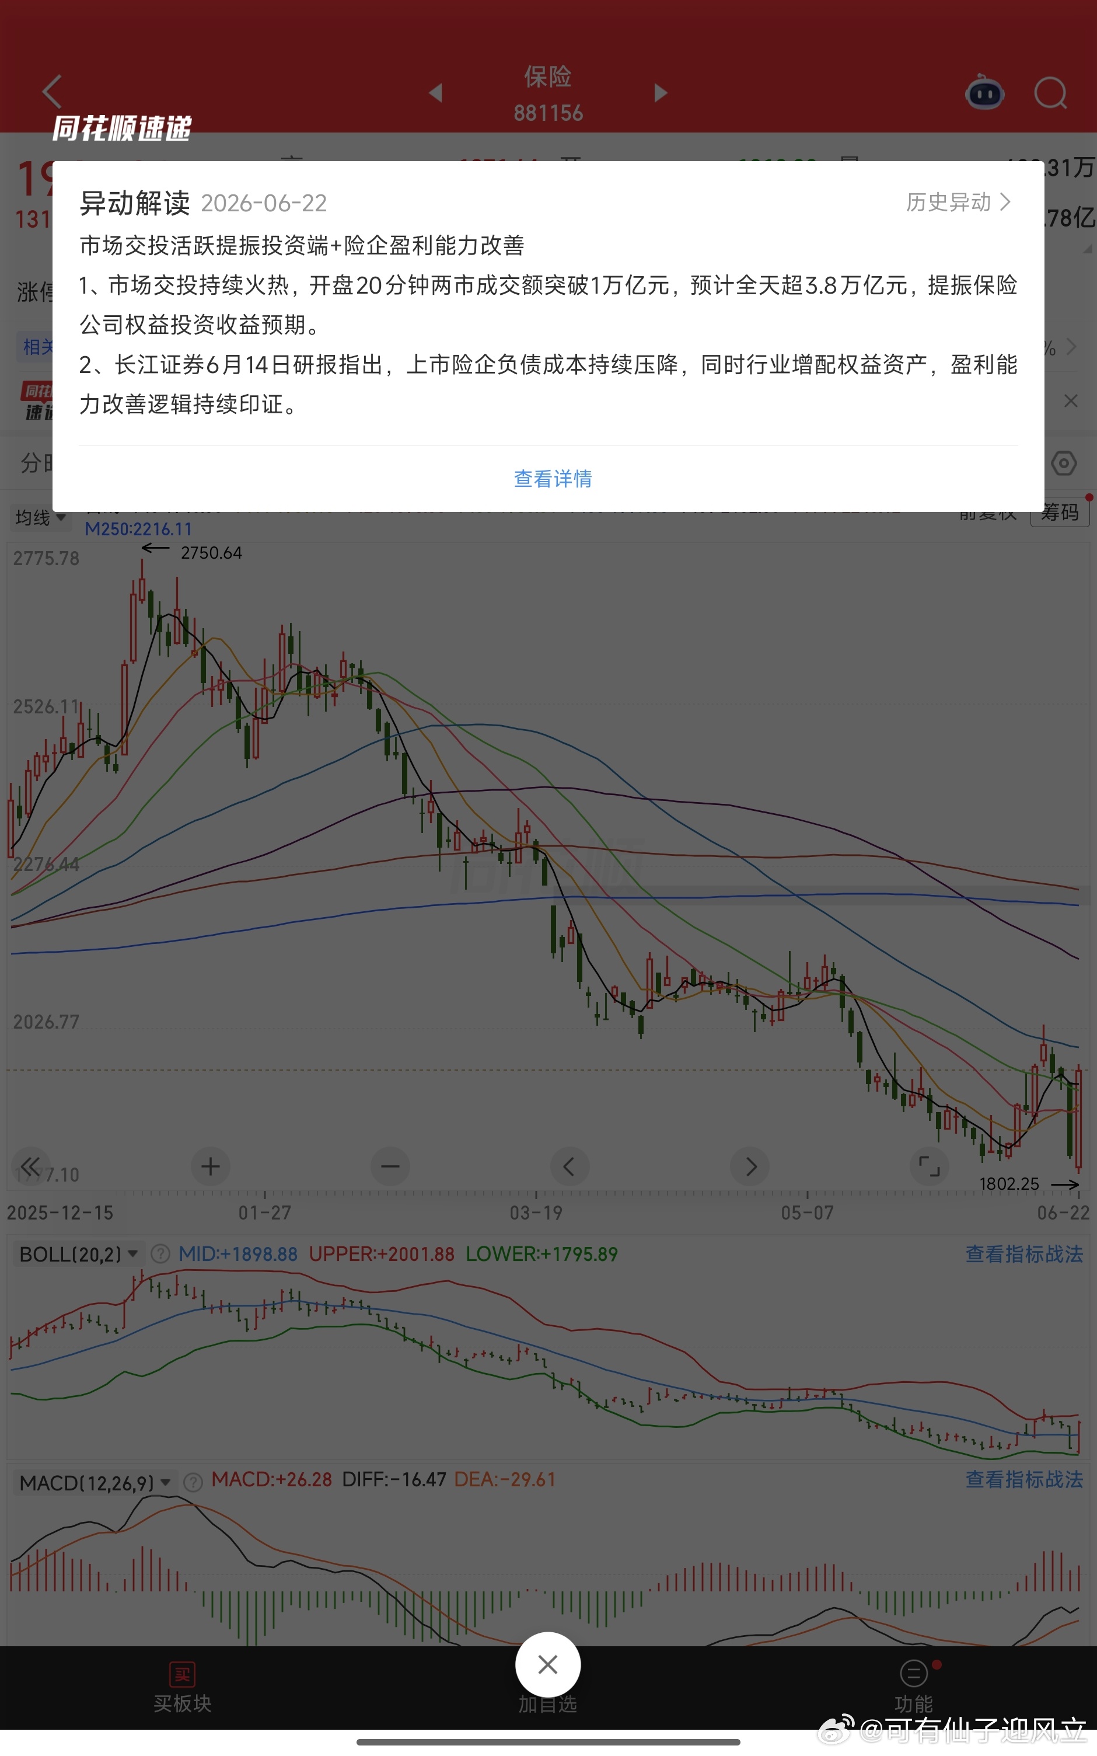
Task: Tap 查看详情 to view details
Action: point(553,479)
